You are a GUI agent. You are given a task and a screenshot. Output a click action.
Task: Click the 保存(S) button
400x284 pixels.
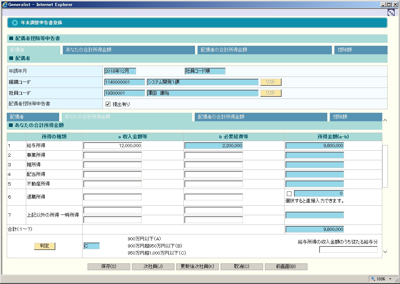click(x=109, y=267)
